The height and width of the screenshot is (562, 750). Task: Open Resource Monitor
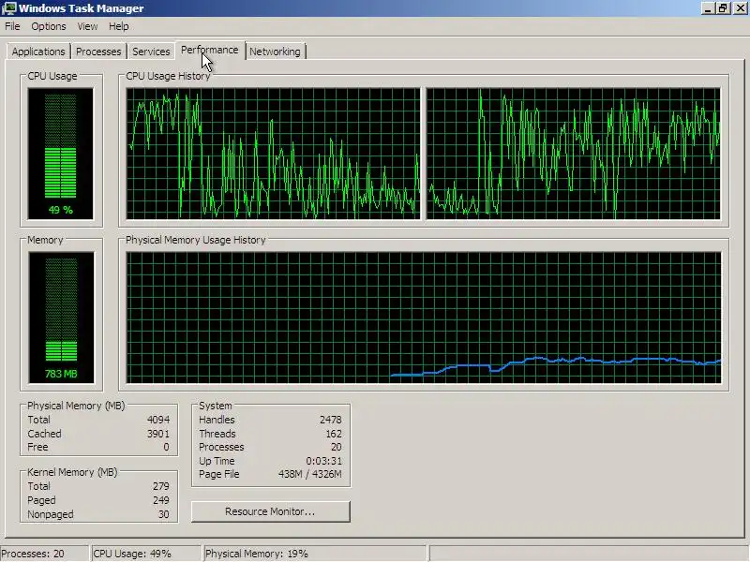pyautogui.click(x=270, y=511)
